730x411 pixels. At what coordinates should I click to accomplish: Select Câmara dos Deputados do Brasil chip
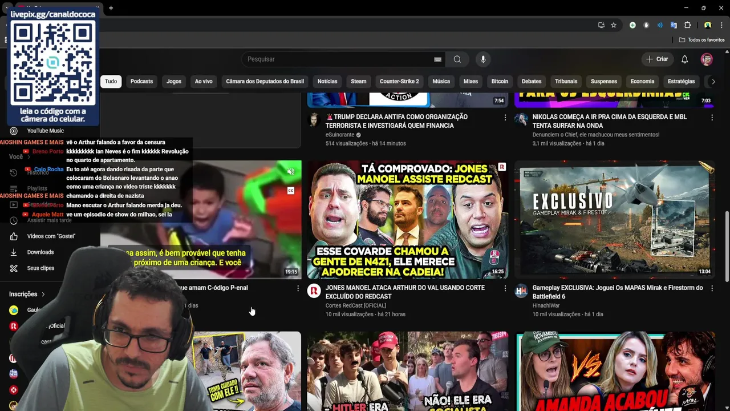265,82
